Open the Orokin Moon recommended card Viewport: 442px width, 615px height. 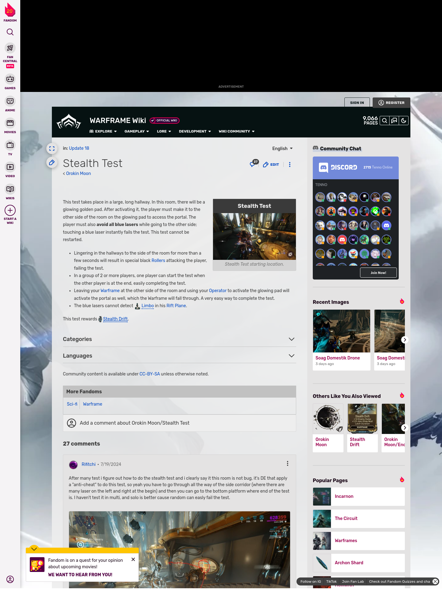click(328, 428)
